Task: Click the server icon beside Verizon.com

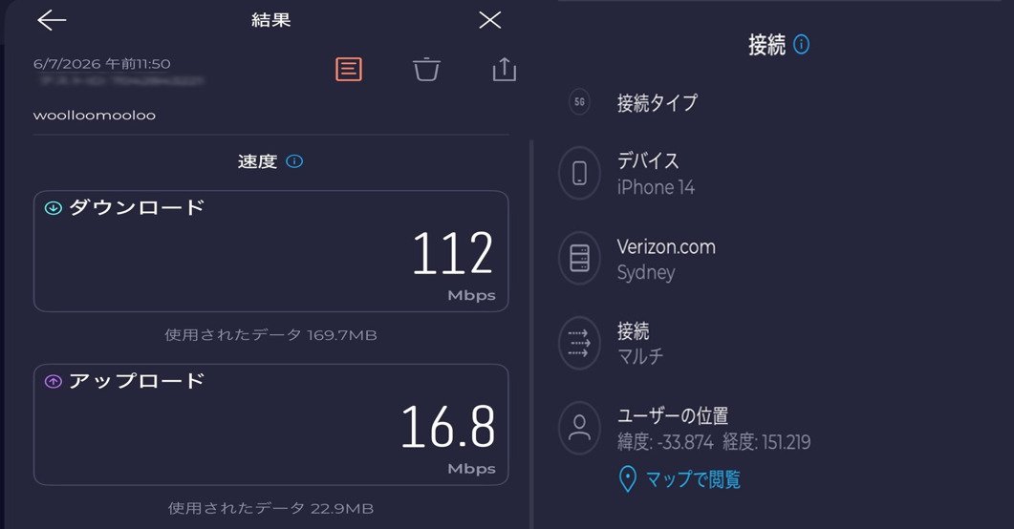Action: [x=579, y=259]
